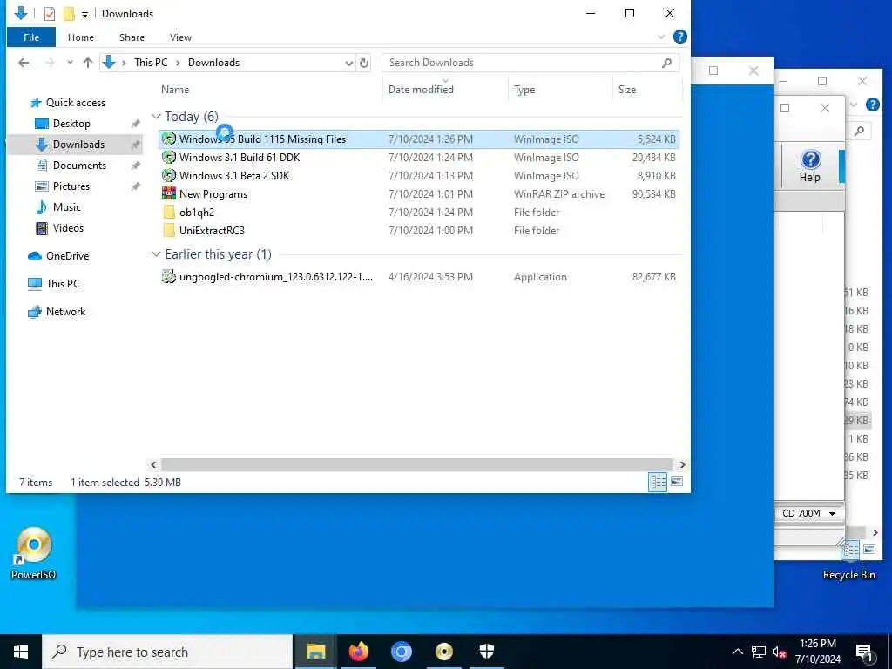Click the Back navigation arrow
Image resolution: width=892 pixels, height=669 pixels.
[x=24, y=63]
